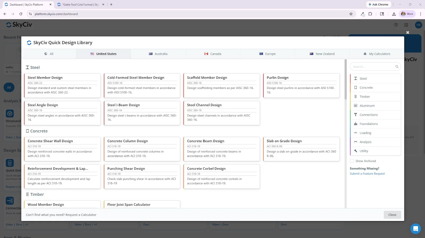
Task: Click Ask Chrome button
Action: 378,5
